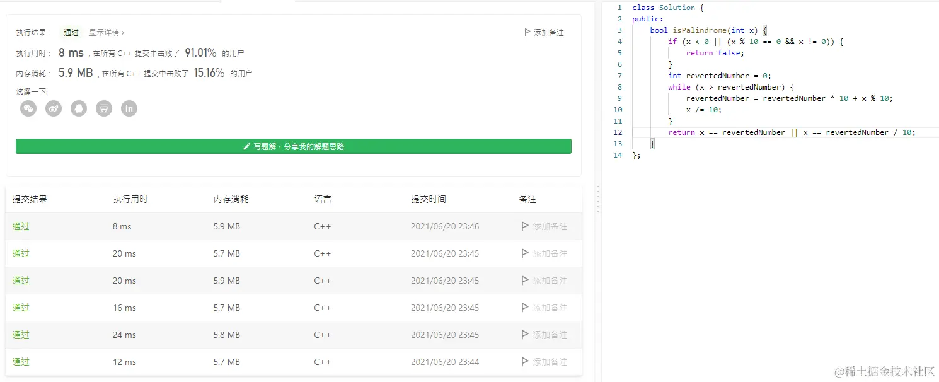This screenshot has height=382, width=939.
Task: Add a note to the 20 ms 5.7 MB row
Action: 544,253
